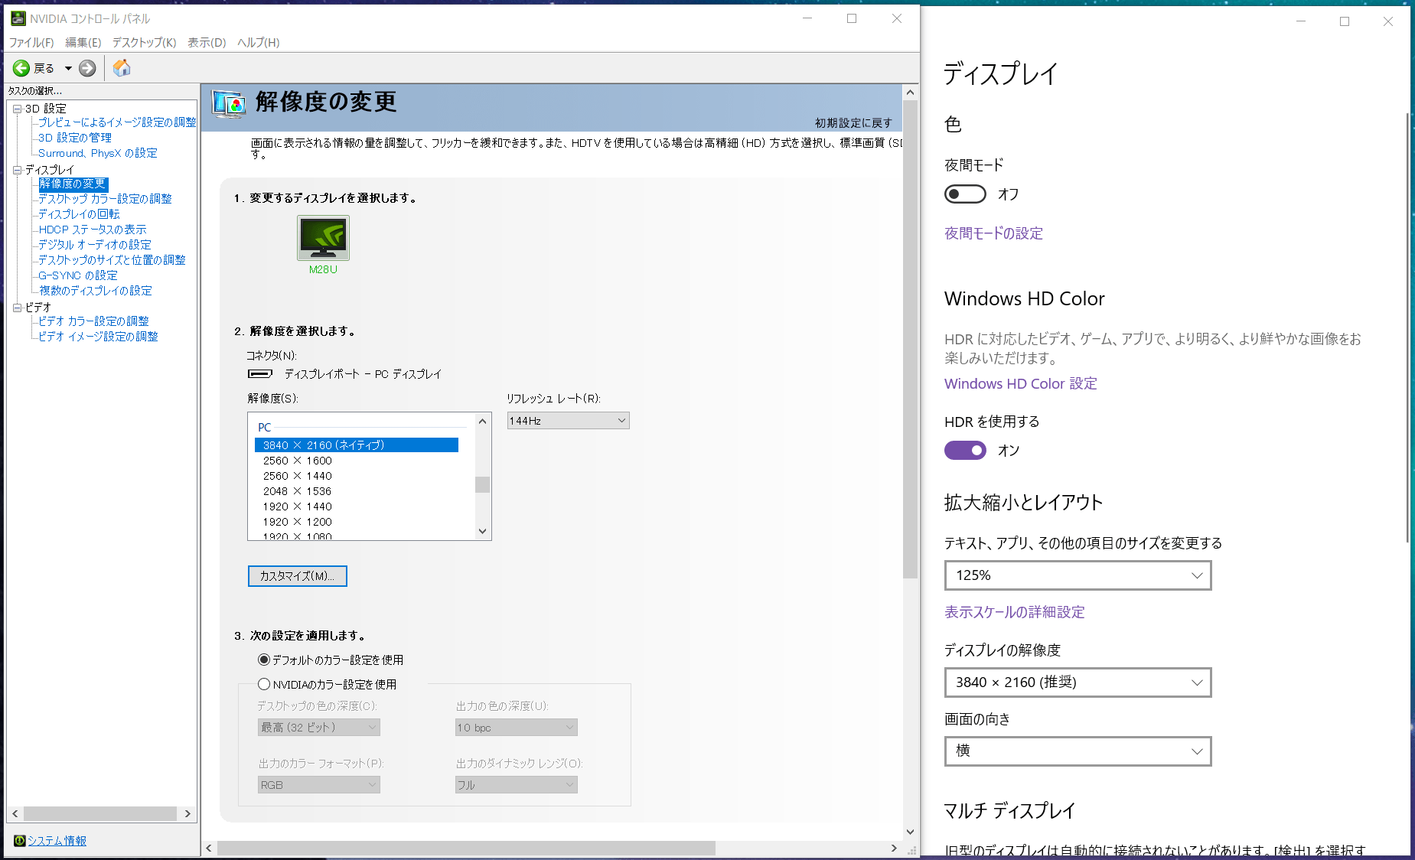The width and height of the screenshot is (1415, 860).
Task: Click 初期設定に戻す link
Action: pos(853,123)
